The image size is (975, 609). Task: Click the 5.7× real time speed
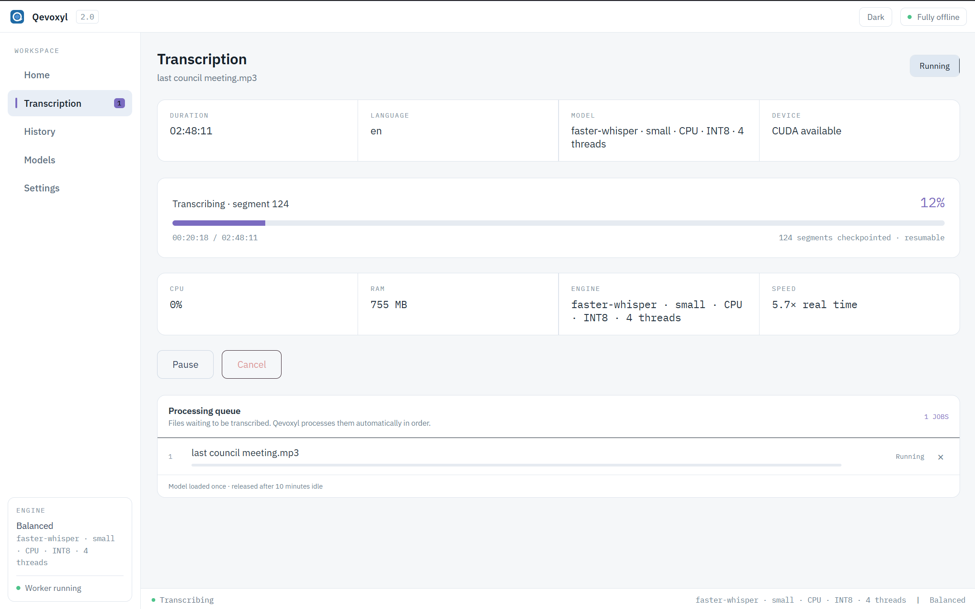814,305
